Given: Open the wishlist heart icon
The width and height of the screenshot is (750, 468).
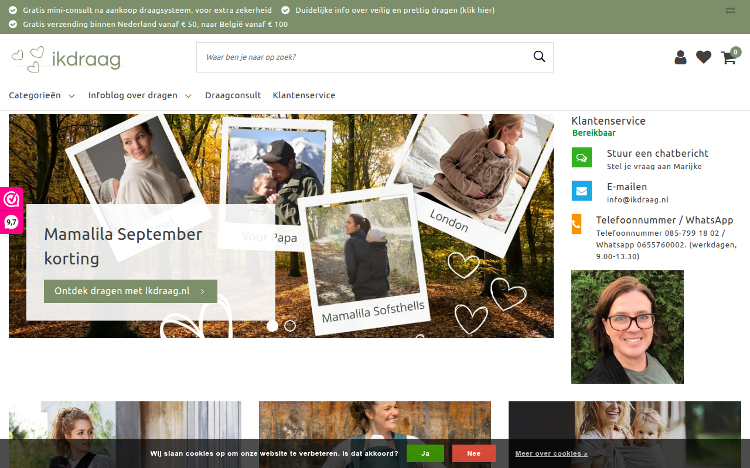Looking at the screenshot, I should click(x=704, y=57).
